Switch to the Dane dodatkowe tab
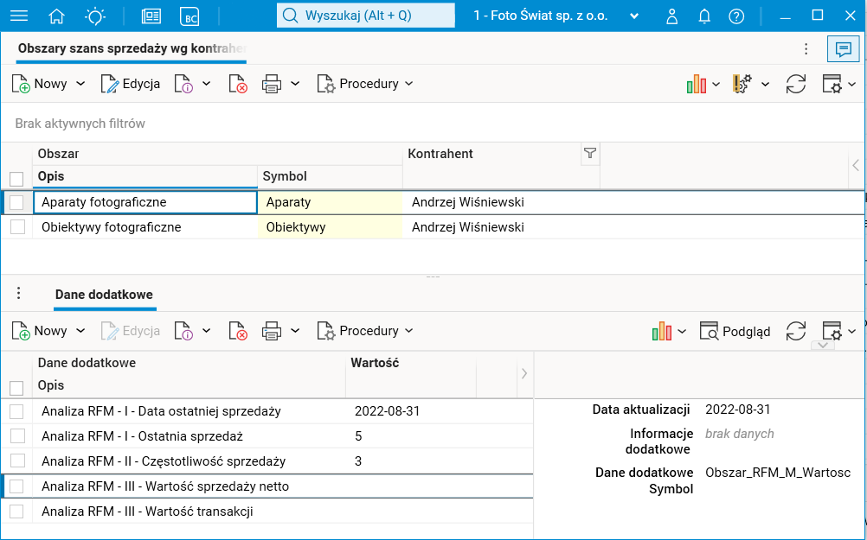Viewport: 867px width, 540px height. pos(104,295)
